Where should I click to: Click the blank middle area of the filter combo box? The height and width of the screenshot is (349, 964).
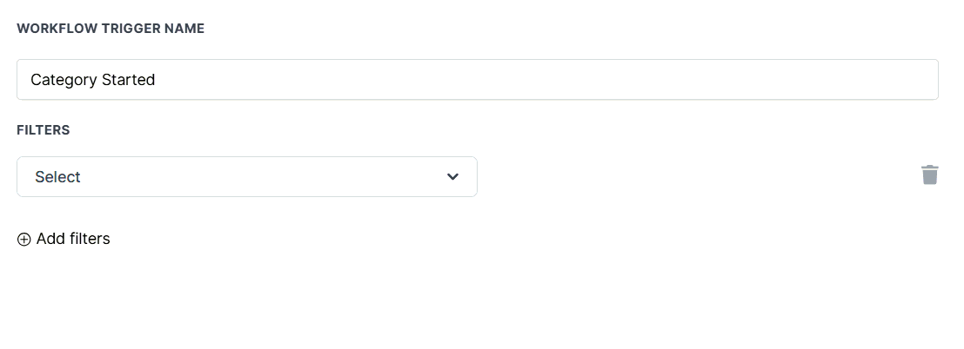261,177
